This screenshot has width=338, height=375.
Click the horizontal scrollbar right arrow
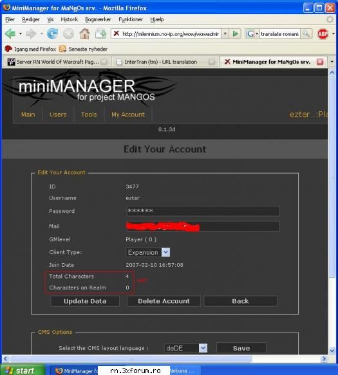pos(324,358)
